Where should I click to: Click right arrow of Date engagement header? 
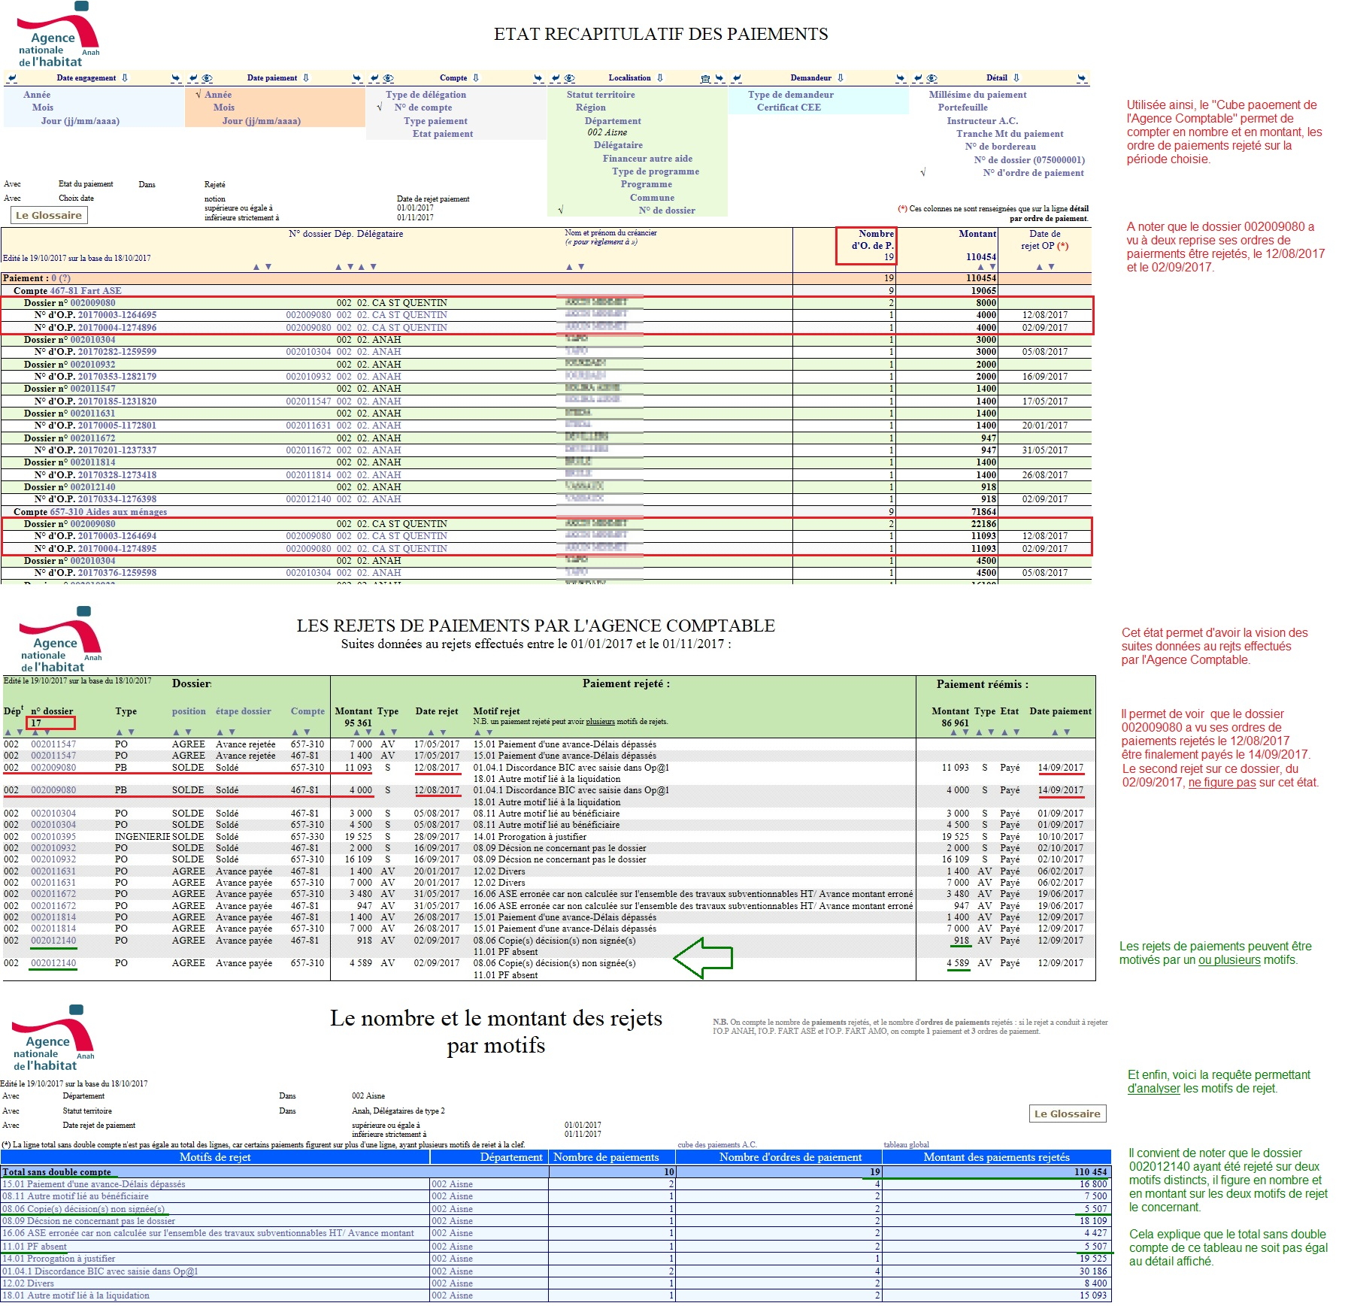pos(176,78)
